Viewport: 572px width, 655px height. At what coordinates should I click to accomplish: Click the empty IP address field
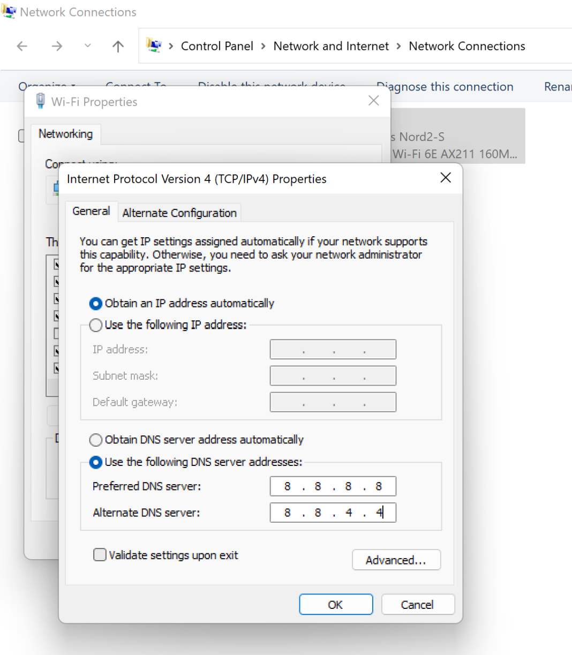tap(333, 349)
